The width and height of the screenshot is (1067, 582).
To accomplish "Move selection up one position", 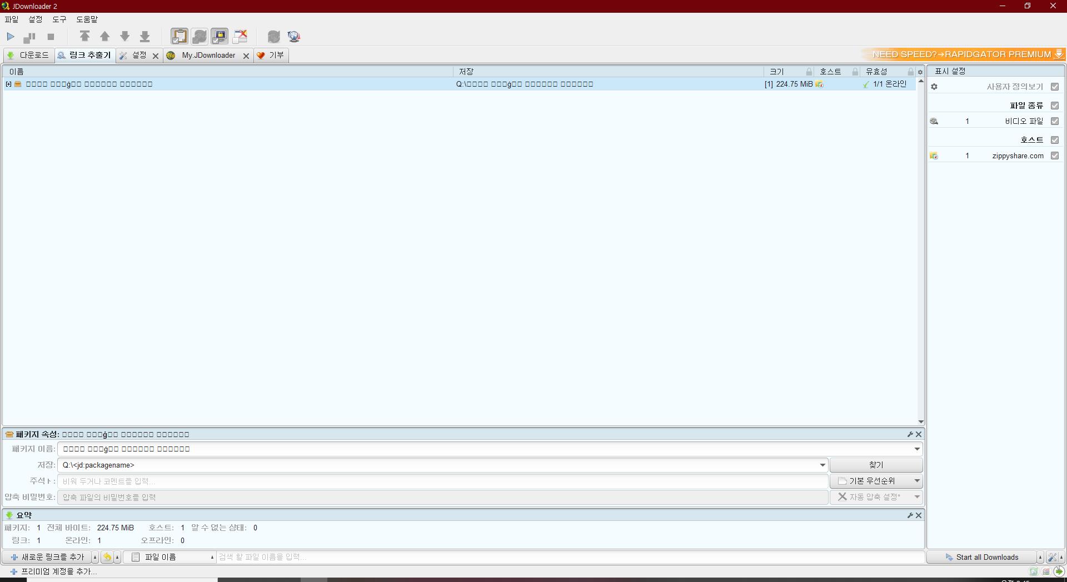I will [104, 37].
